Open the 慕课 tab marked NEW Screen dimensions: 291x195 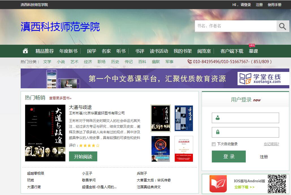pyautogui.click(x=253, y=51)
